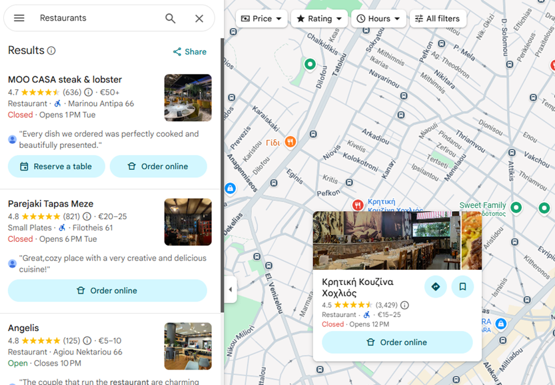Clear the Restaurants search query
This screenshot has height=385, width=555.
(x=199, y=18)
